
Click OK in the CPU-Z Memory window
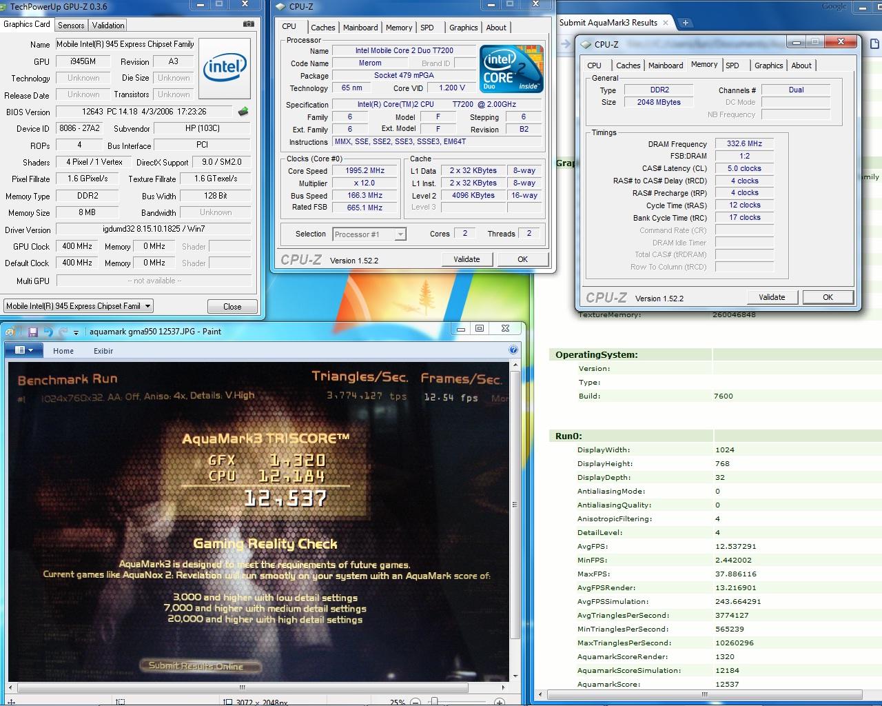828,297
